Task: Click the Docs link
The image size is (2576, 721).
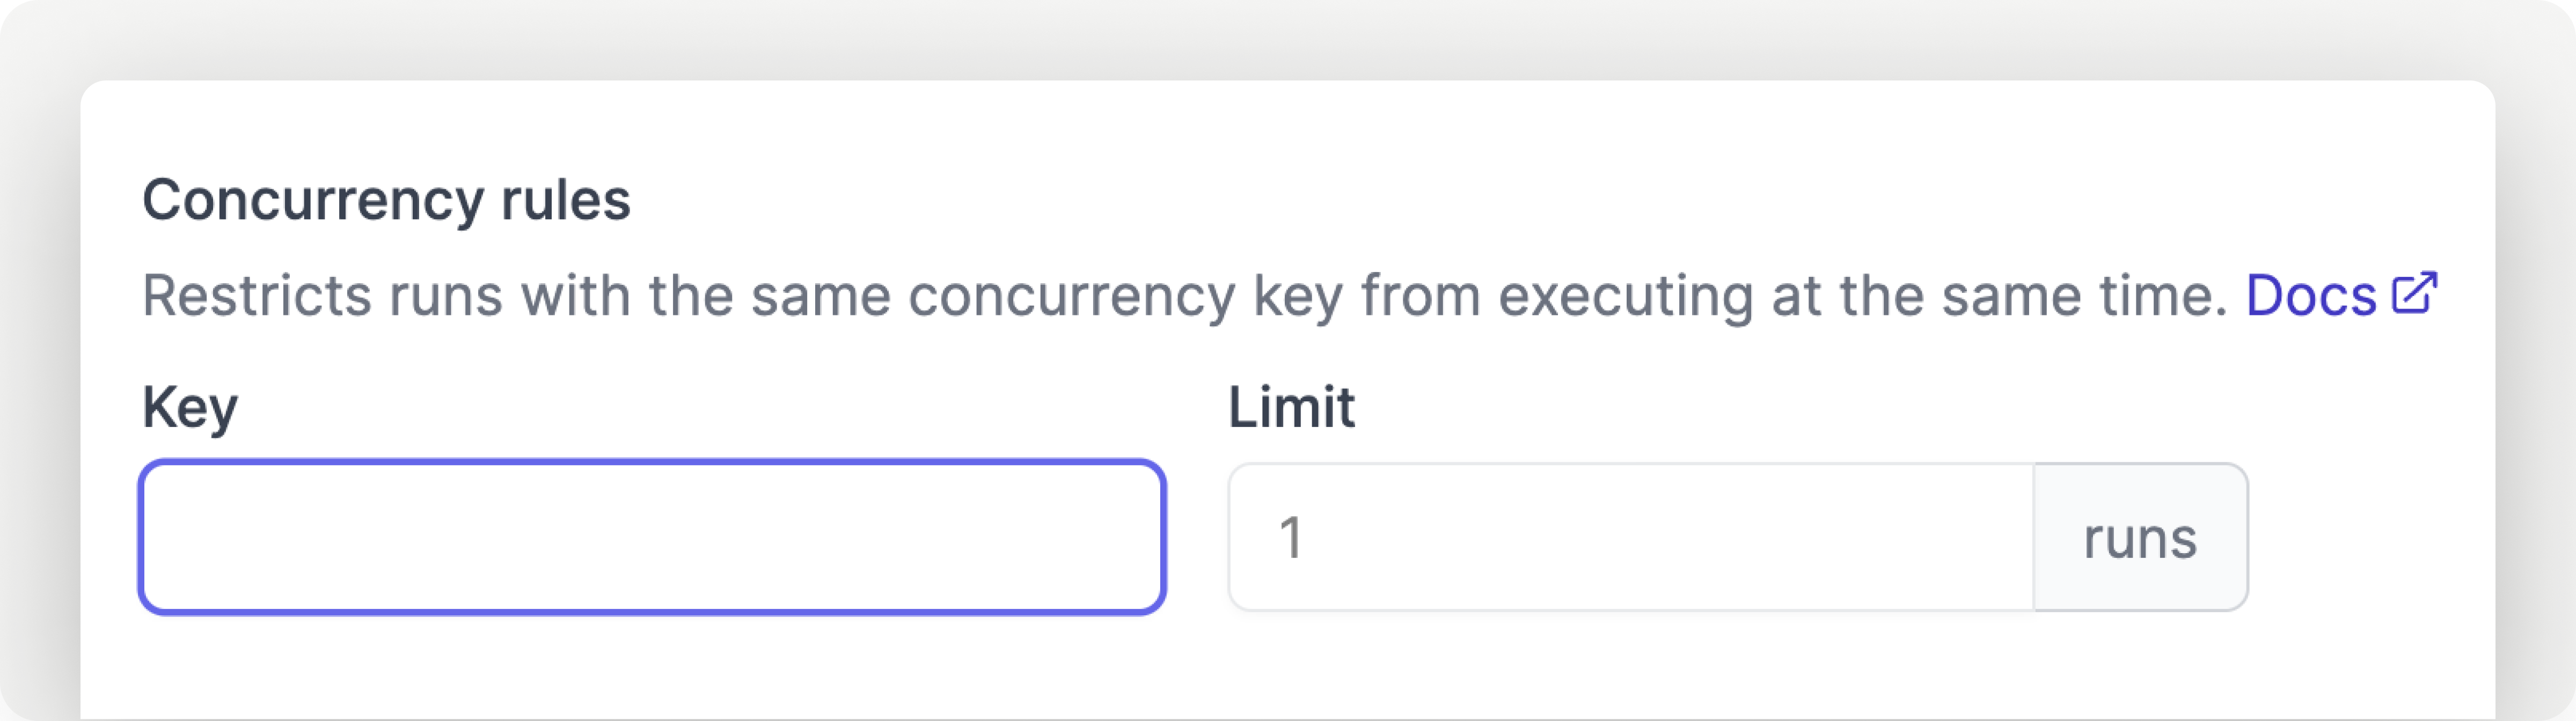Action: tap(2341, 295)
